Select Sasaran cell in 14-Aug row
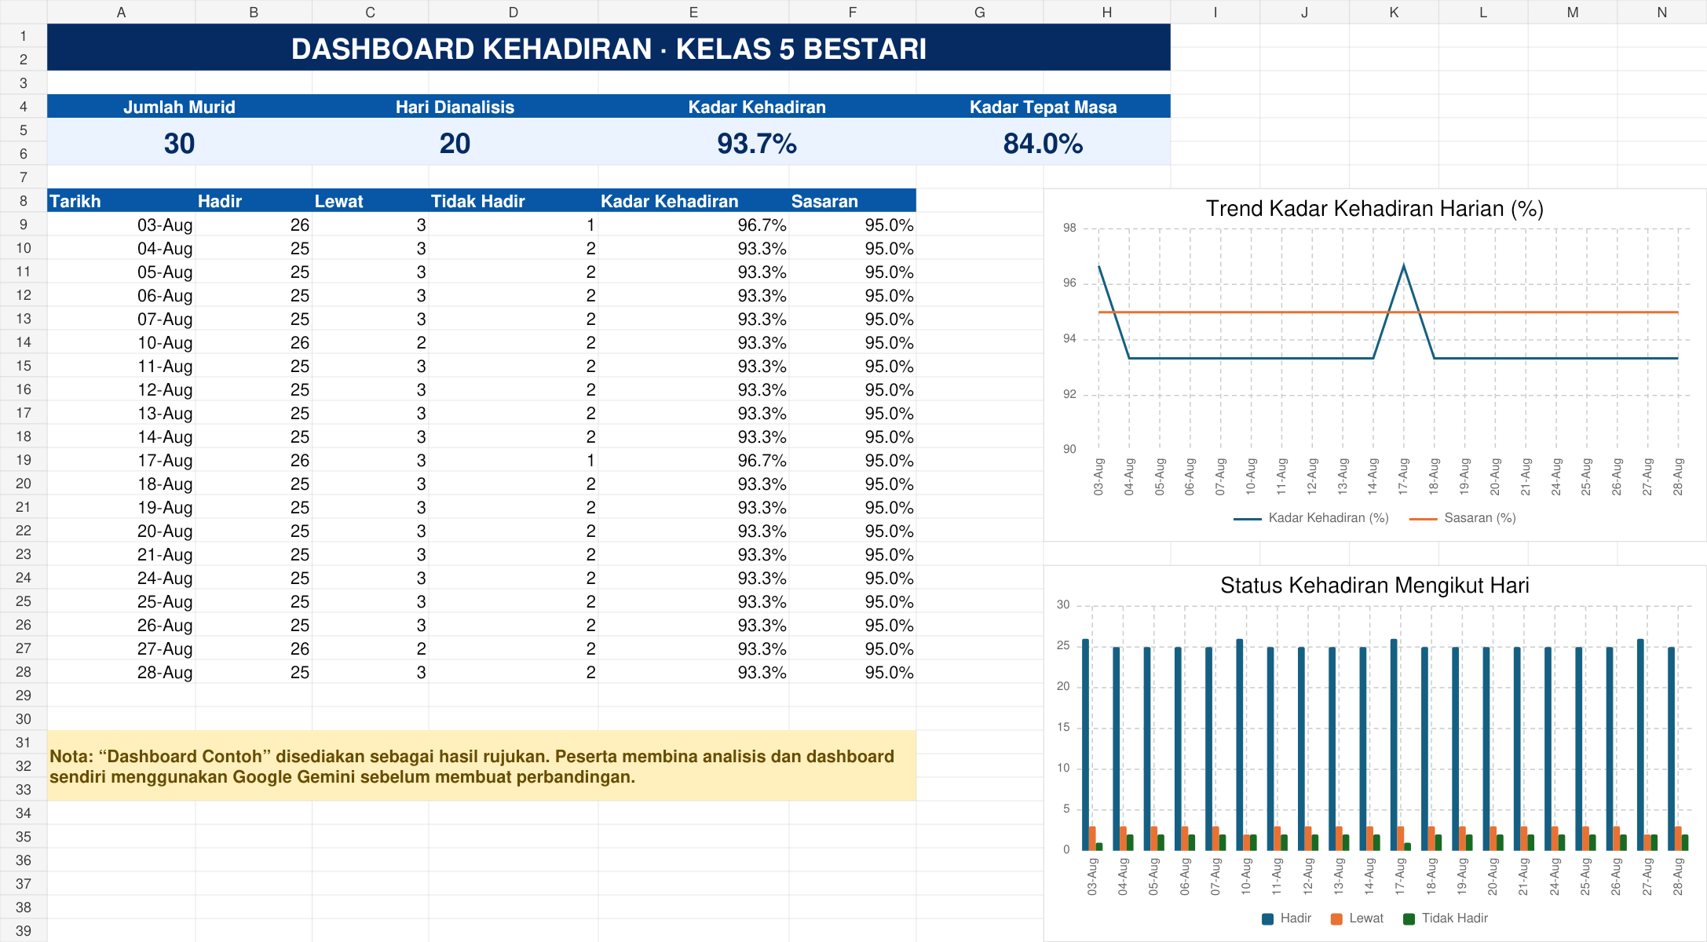The width and height of the screenshot is (1707, 942). coord(853,436)
